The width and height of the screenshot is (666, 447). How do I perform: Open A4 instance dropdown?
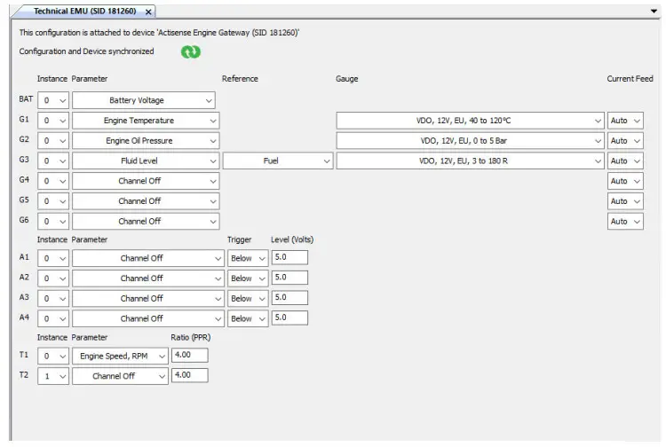pos(53,318)
